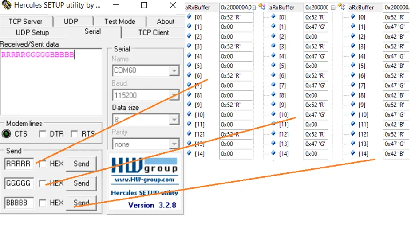Select the first aRxBuffer header name

coord(198,8)
